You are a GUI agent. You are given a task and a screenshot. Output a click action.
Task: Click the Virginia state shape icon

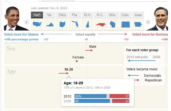(x=49, y=25)
